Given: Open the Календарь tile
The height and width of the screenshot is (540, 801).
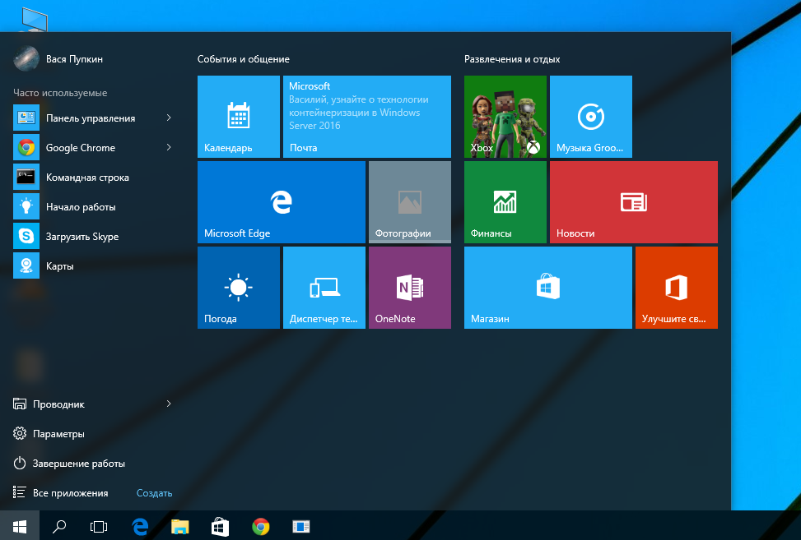Looking at the screenshot, I should 239,117.
